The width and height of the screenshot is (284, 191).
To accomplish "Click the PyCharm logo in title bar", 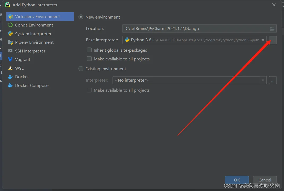I will [7, 5].
